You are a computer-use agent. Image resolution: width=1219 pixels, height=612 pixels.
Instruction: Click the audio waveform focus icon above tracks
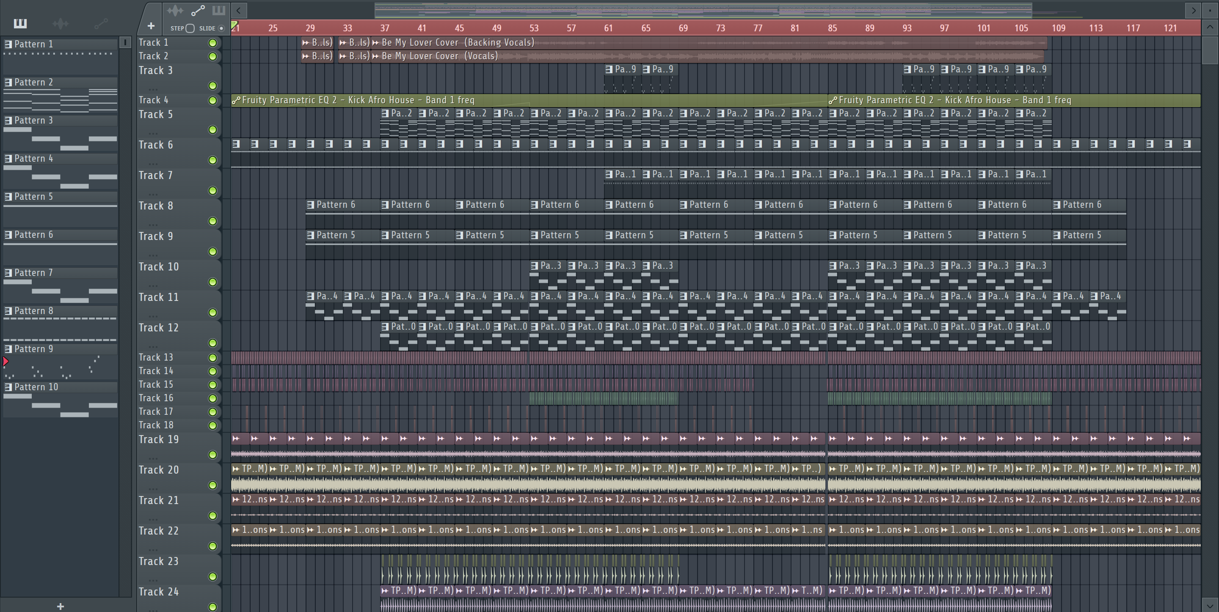point(175,11)
